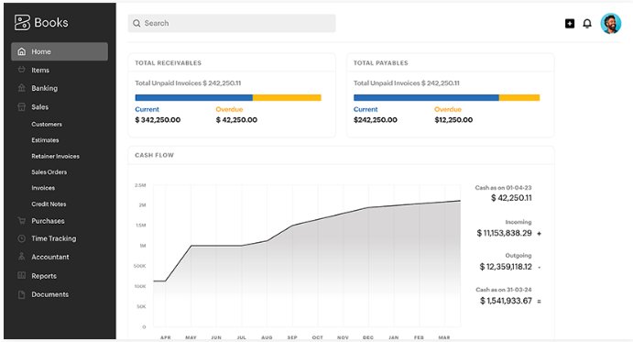Go to Time Tracking

tap(54, 238)
